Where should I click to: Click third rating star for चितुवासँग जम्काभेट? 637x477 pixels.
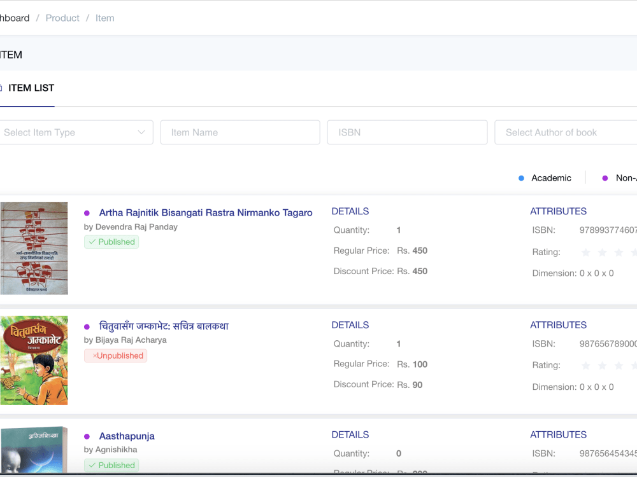tap(619, 366)
